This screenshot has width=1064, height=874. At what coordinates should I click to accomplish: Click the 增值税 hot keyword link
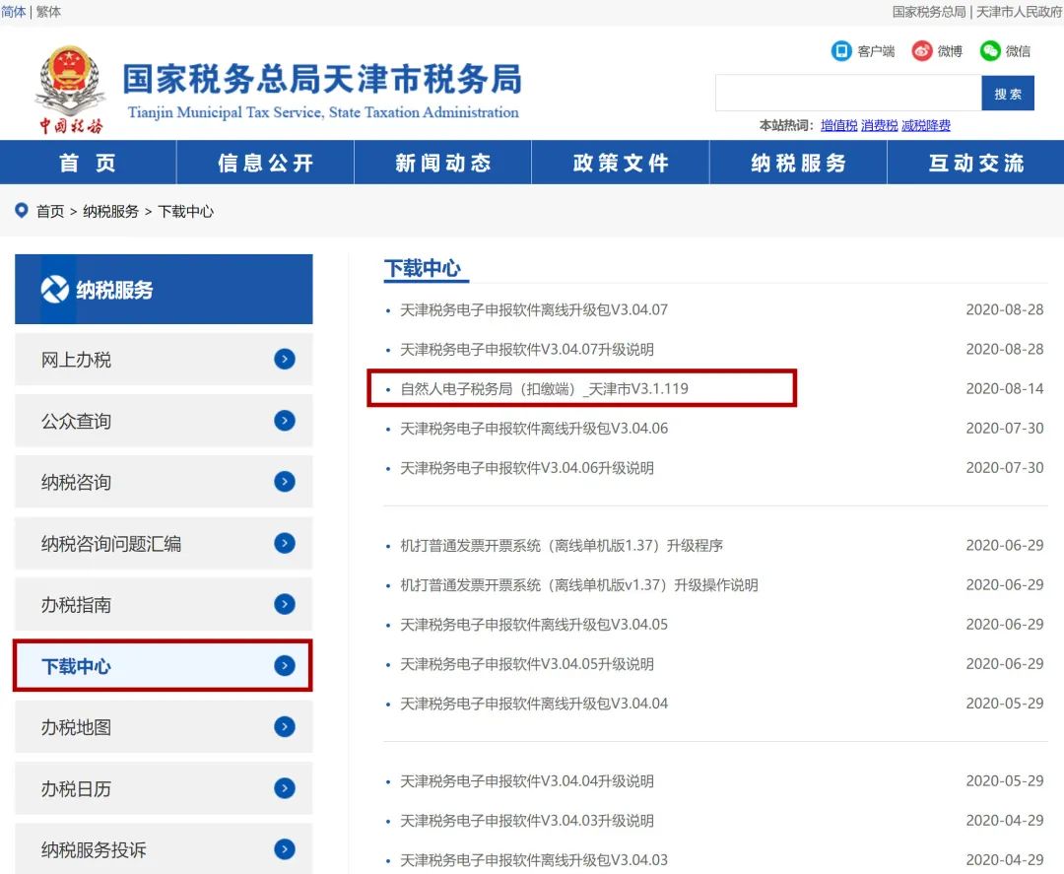838,125
